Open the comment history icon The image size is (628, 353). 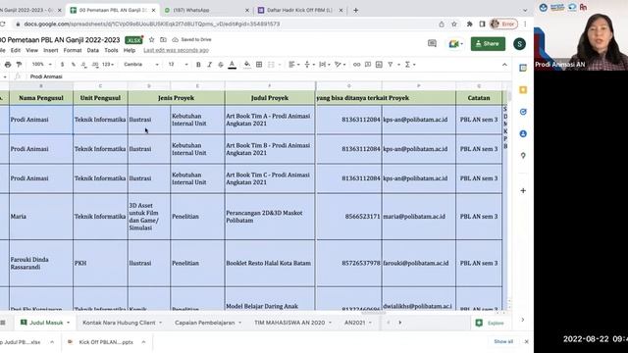pos(432,43)
